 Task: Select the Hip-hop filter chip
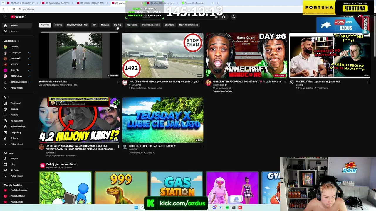click(118, 25)
